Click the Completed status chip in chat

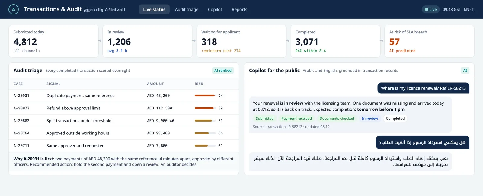(x=395, y=119)
